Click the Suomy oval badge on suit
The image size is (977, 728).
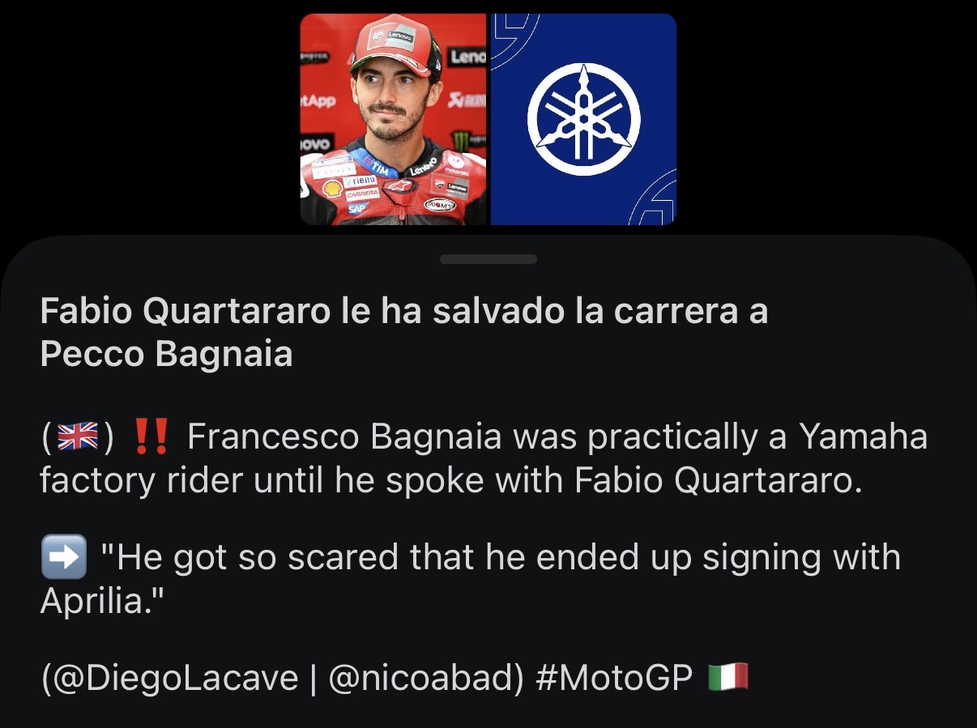[x=440, y=205]
